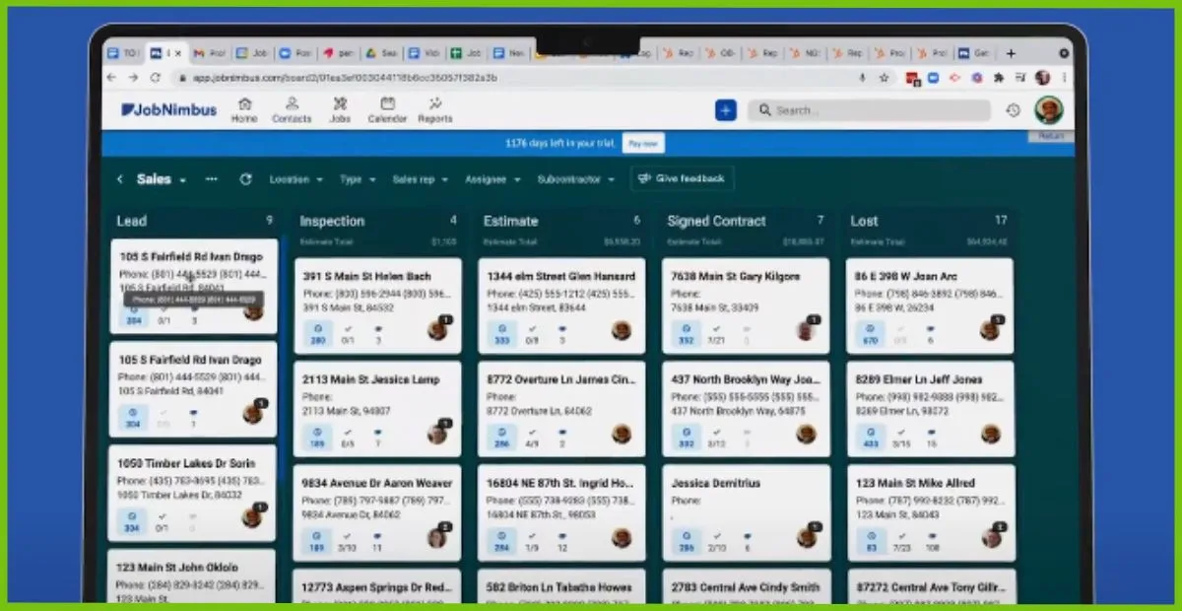The height and width of the screenshot is (611, 1182).
Task: Click the blue plus create button
Action: coord(726,110)
